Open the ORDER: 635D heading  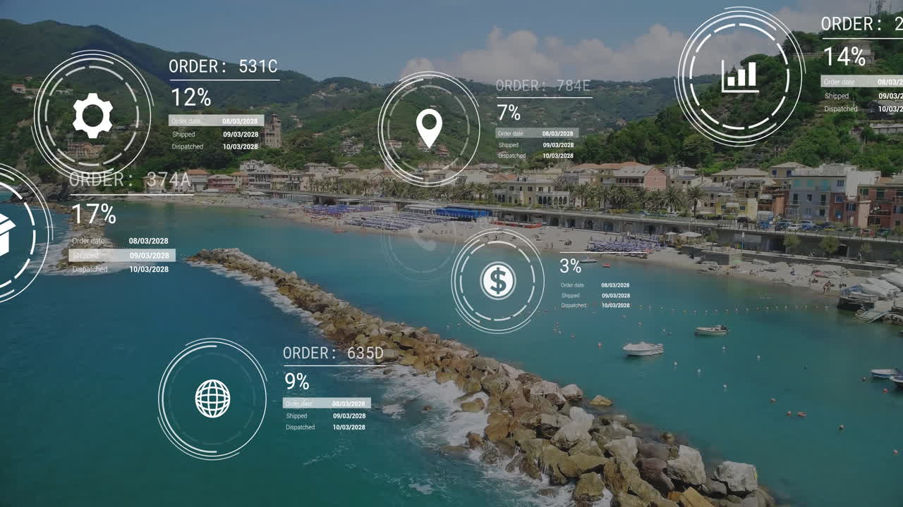[x=333, y=353]
